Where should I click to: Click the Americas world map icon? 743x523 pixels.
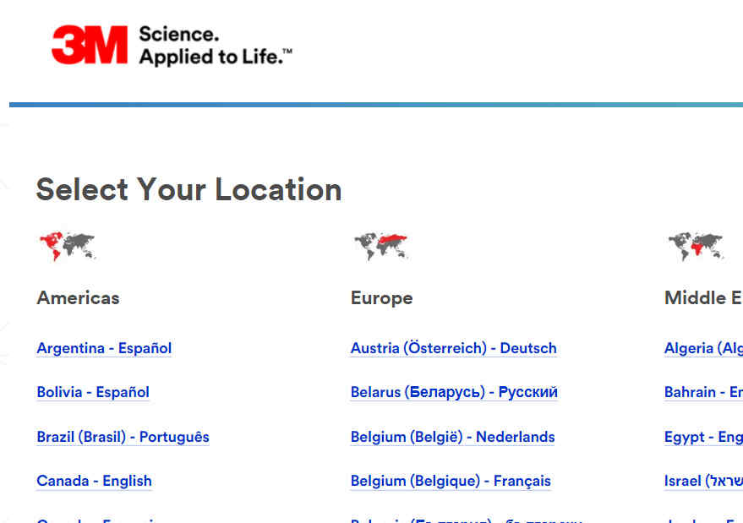pyautogui.click(x=68, y=246)
